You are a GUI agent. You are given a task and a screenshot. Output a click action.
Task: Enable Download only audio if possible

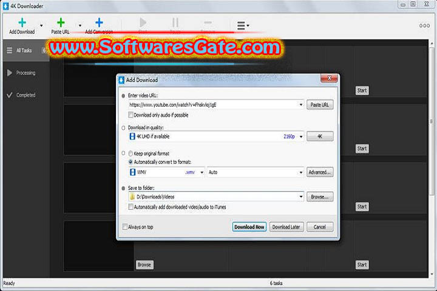pos(130,115)
